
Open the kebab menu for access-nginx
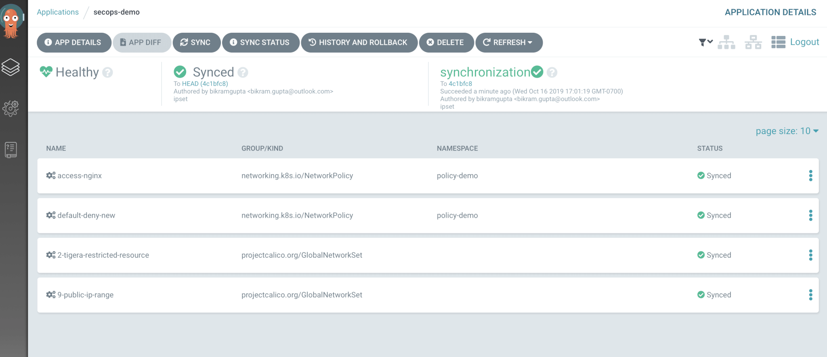(x=810, y=176)
